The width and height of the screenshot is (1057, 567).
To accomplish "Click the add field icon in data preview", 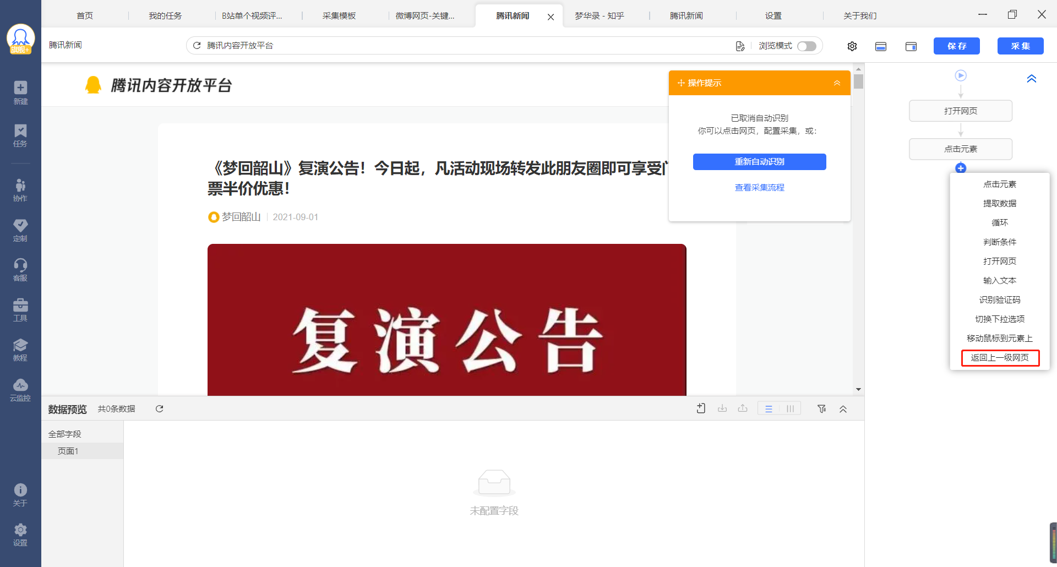I will click(701, 408).
